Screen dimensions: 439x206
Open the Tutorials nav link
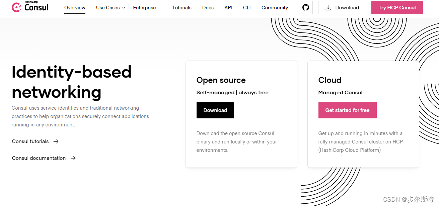(182, 8)
